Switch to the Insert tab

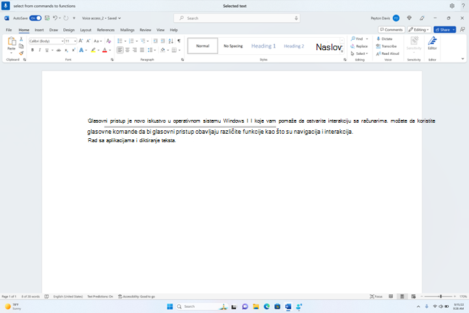click(x=39, y=29)
